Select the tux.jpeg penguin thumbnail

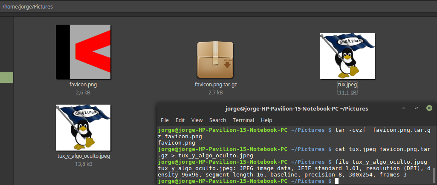[347, 56]
